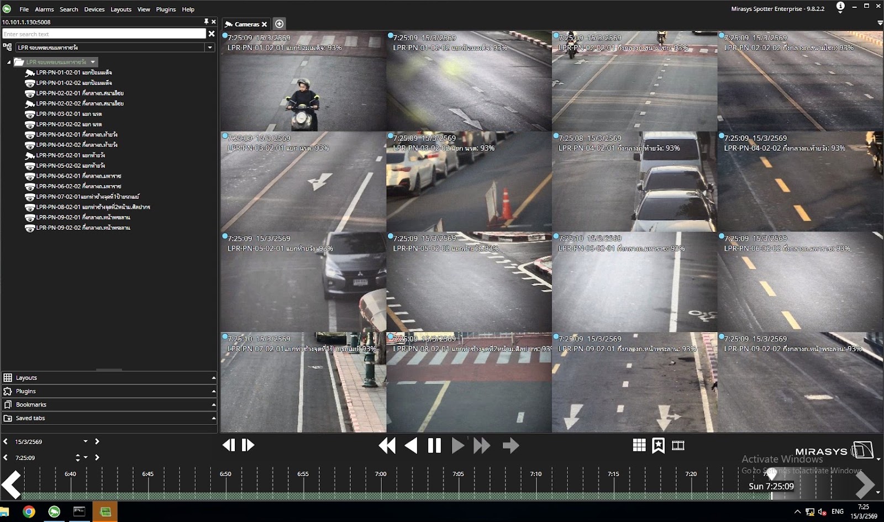Play video in reverse
Image resolution: width=884 pixels, height=522 pixels.
(x=411, y=445)
